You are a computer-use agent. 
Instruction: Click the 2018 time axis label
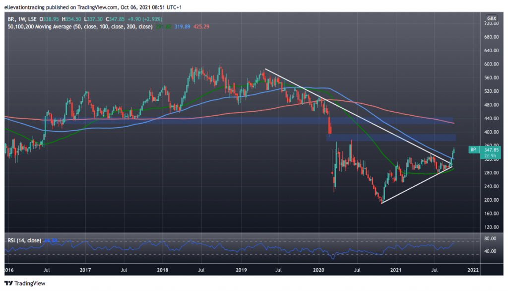coord(162,270)
